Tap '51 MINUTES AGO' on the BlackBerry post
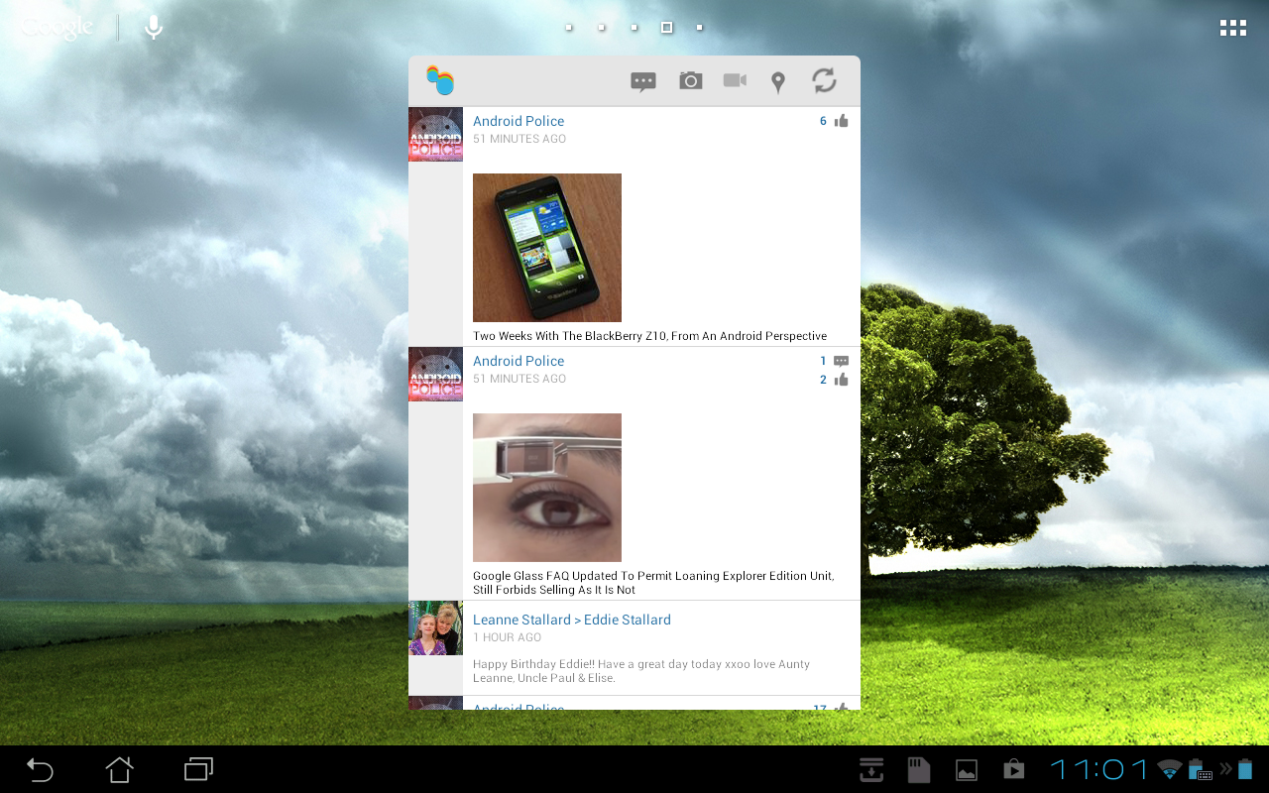The height and width of the screenshot is (793, 1269). [519, 139]
